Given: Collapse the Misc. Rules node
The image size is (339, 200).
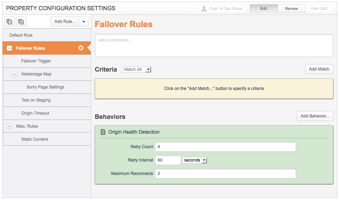Looking at the screenshot, I should 10,126.
